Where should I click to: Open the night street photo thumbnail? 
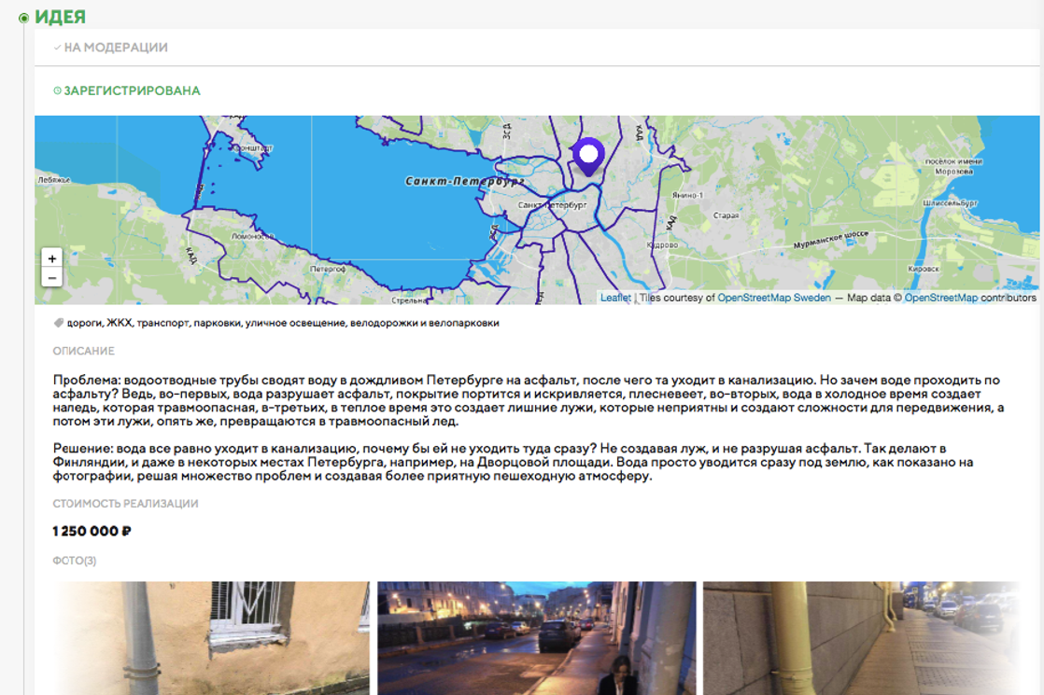click(536, 638)
